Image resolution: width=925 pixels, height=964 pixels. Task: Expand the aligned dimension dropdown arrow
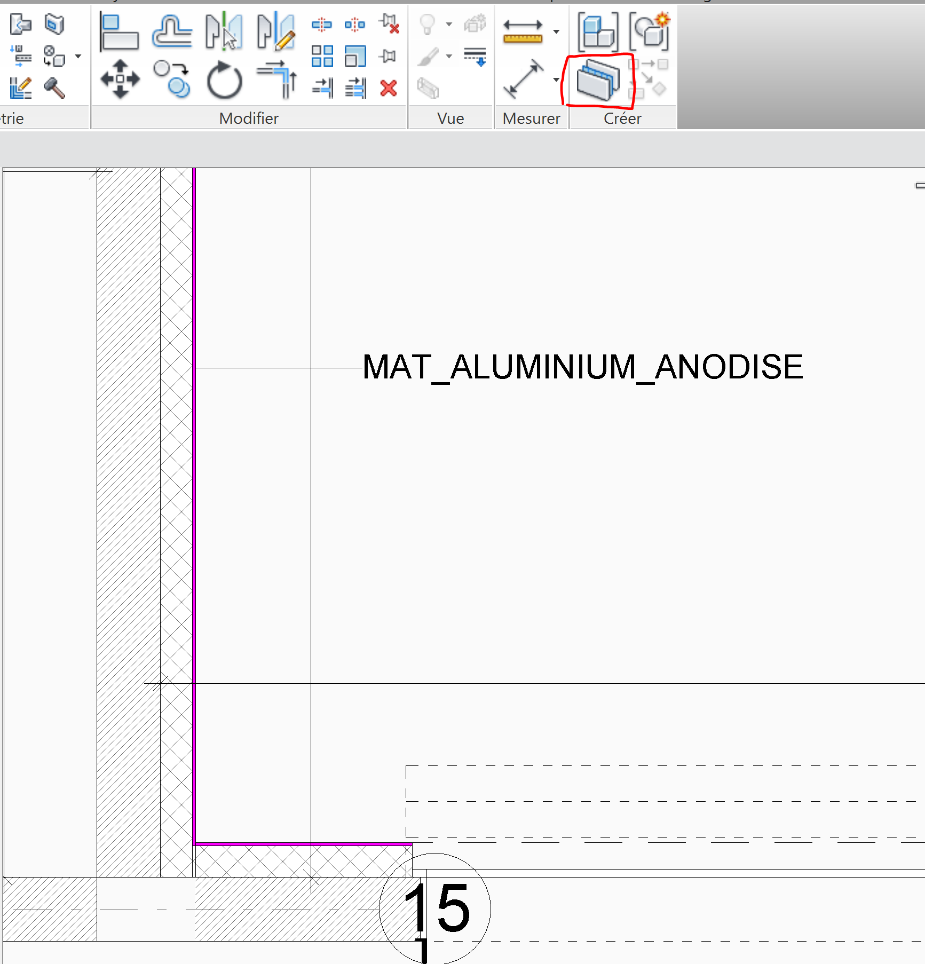(x=556, y=80)
